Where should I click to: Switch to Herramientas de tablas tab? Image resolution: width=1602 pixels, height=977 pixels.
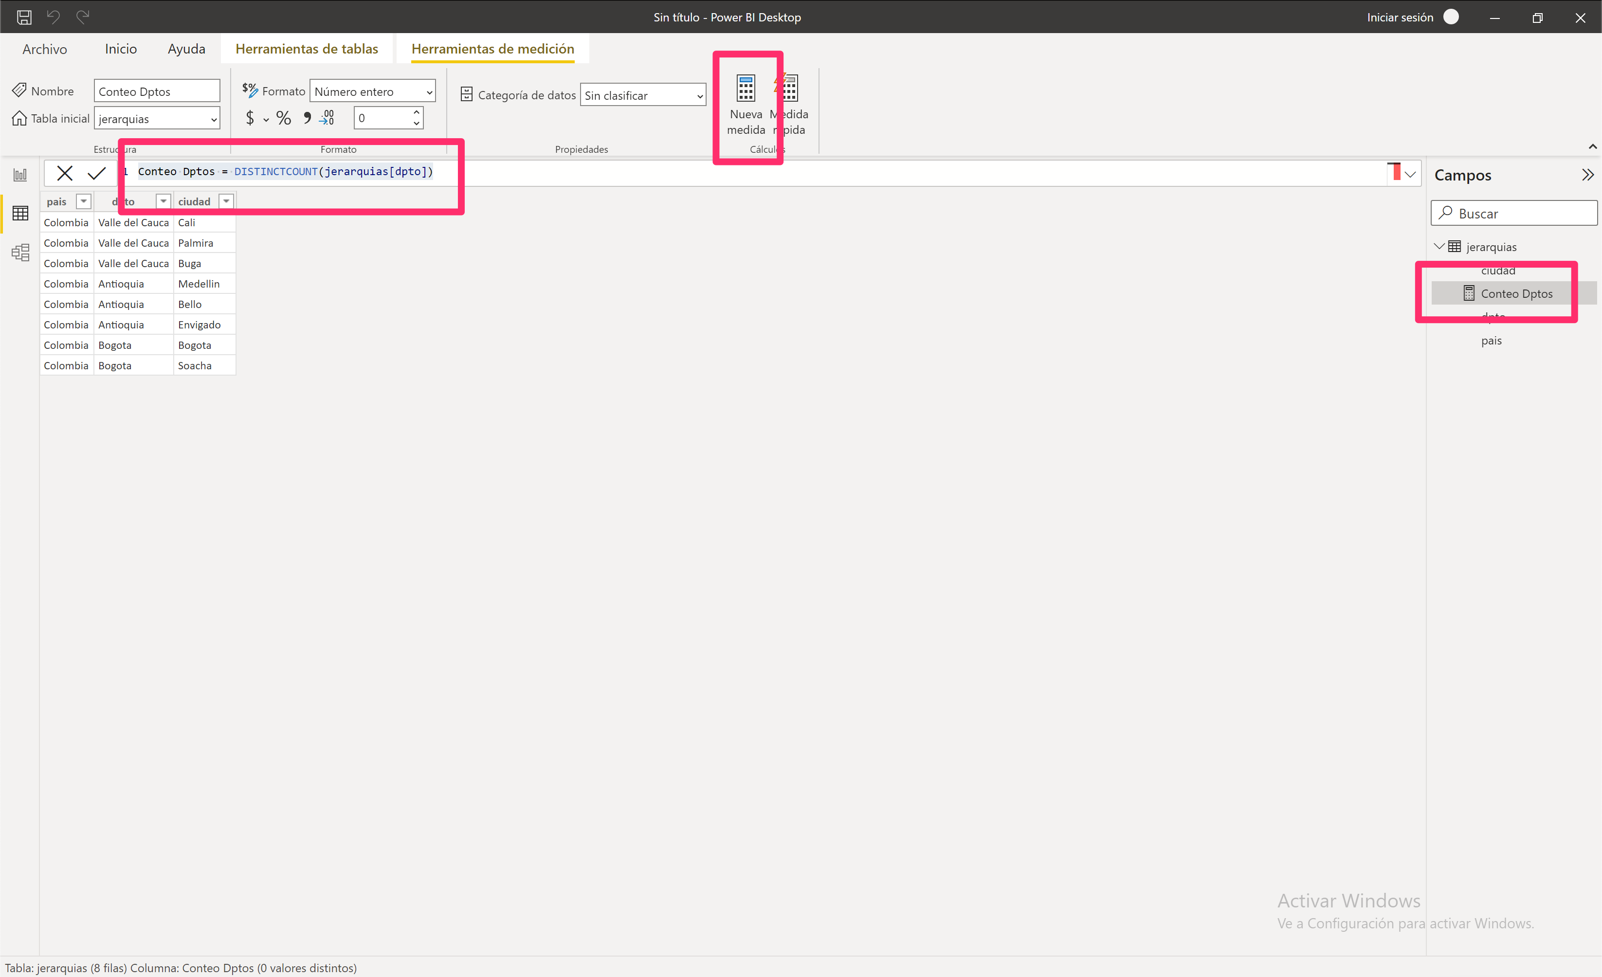tap(307, 49)
